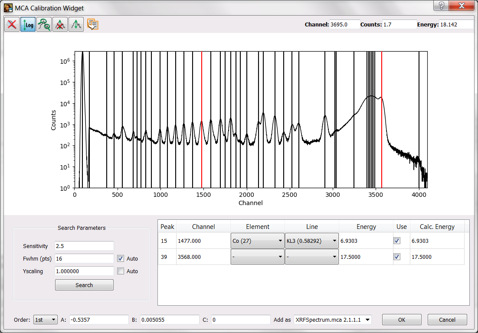Run peak search using the green-arrow peak icon
This screenshot has height=333, width=478.
(x=76, y=24)
